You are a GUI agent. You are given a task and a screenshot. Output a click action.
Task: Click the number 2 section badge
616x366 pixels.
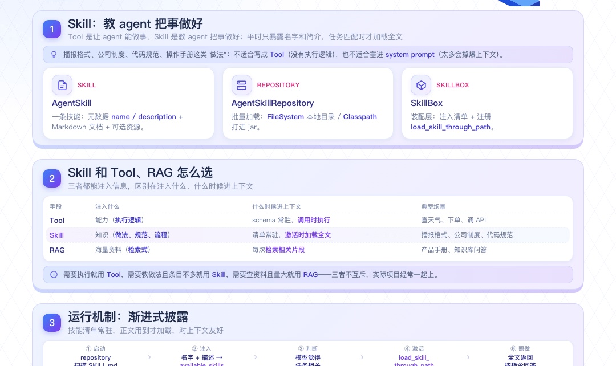[x=52, y=178]
